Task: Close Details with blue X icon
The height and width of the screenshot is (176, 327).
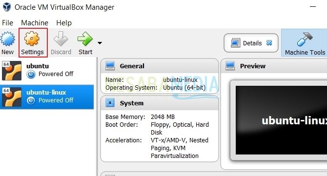Action: [x=269, y=43]
